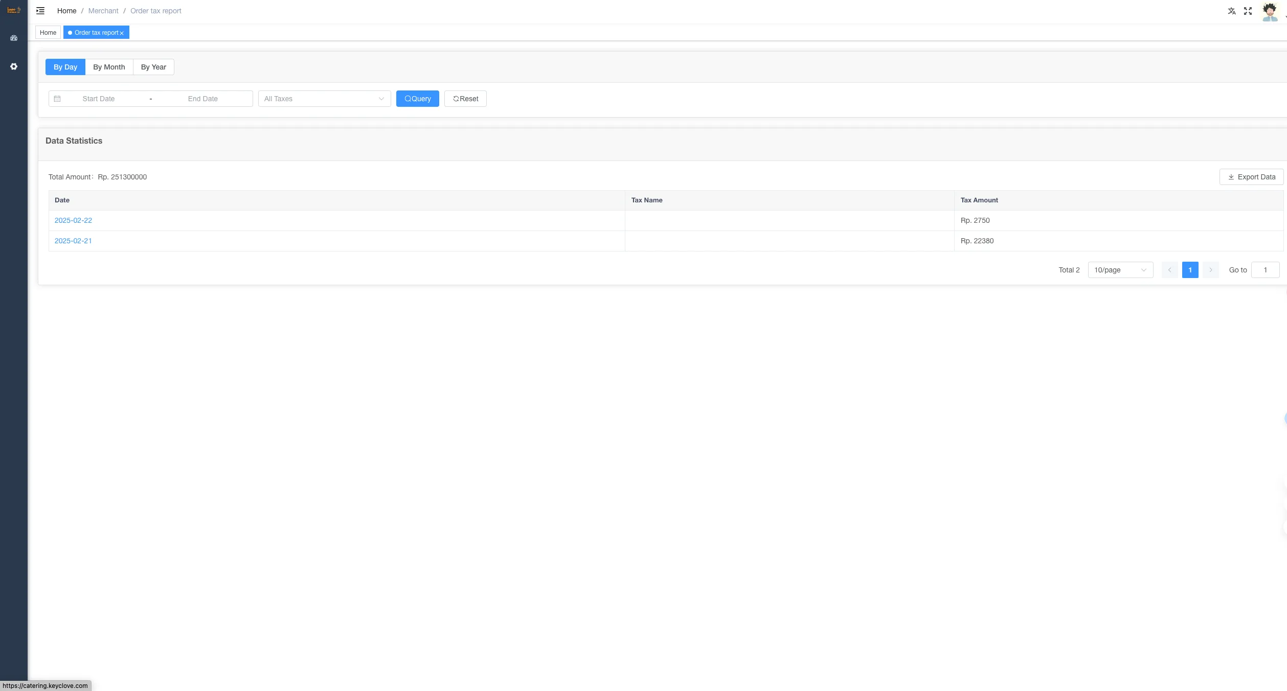This screenshot has height=691, width=1287.
Task: Switch to the Home page tab
Action: tap(48, 32)
